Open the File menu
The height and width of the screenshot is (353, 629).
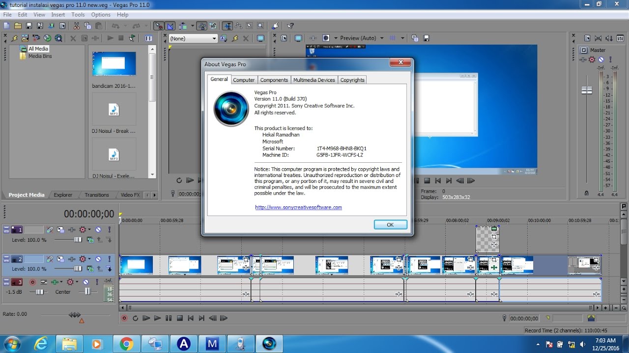[x=7, y=15]
